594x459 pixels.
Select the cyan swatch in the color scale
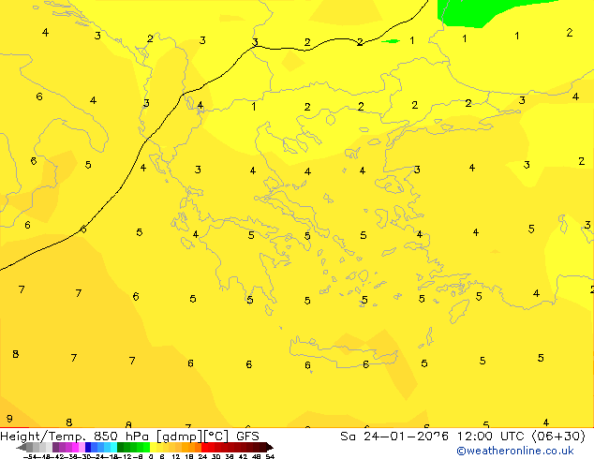(113, 447)
